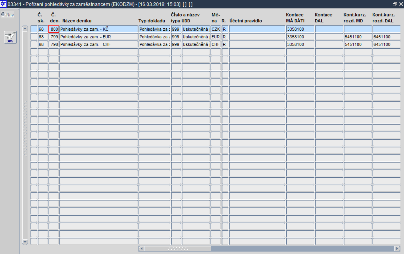Click the 'Kont.kurz. rozd. DAL' column header
The image size is (404, 254).
coord(384,18)
